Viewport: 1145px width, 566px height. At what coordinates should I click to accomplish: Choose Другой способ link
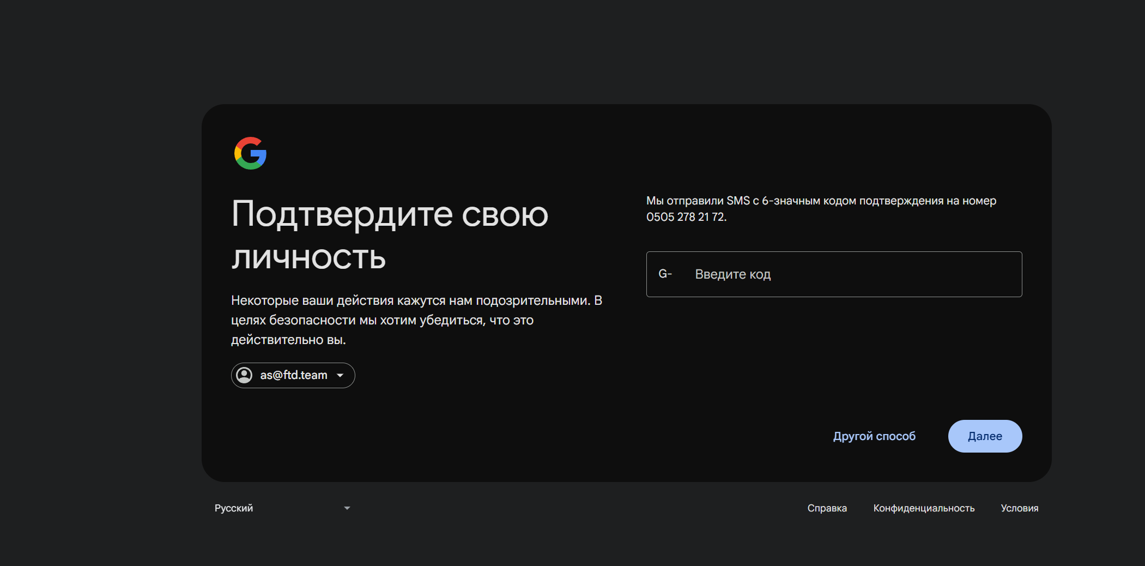click(874, 436)
